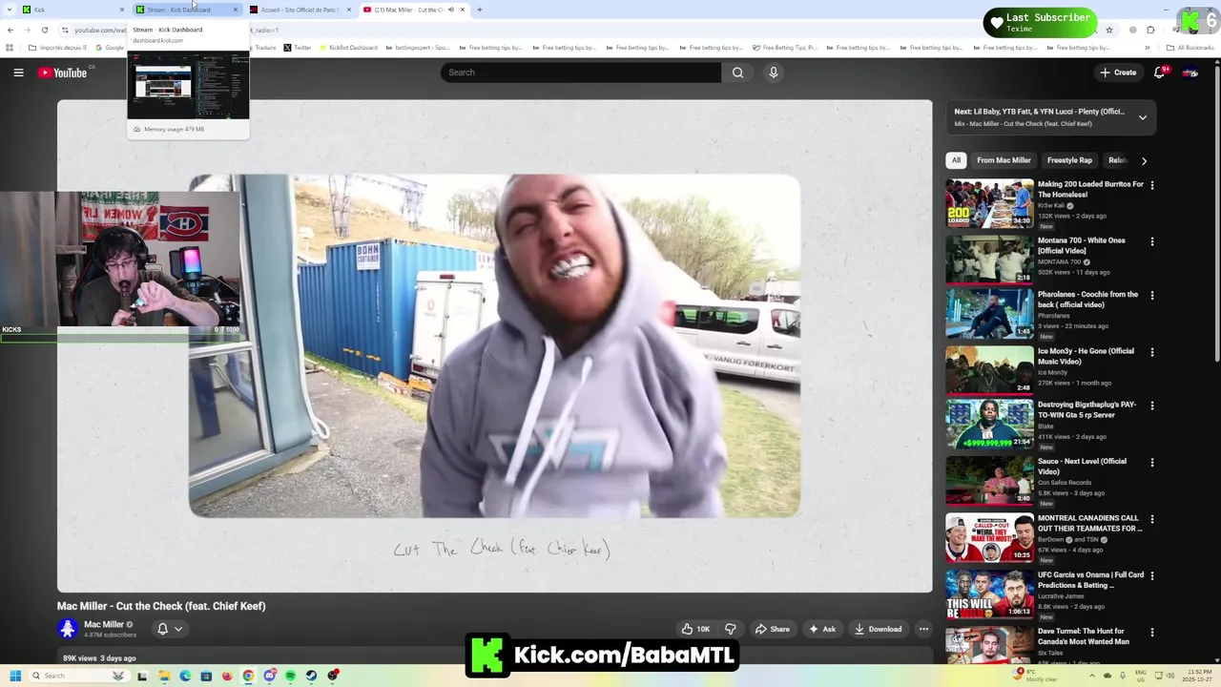The height and width of the screenshot is (687, 1221).
Task: Focus the YouTube search input field
Action: coord(580,73)
